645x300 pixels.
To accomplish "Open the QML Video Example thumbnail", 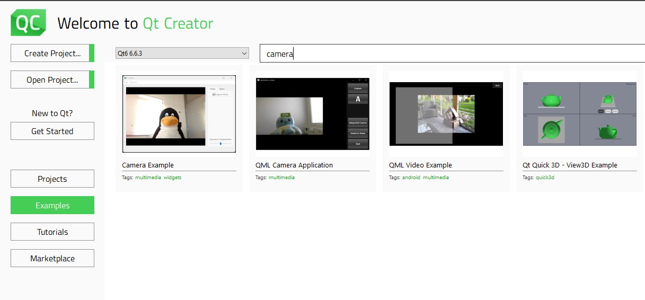I will click(x=446, y=114).
